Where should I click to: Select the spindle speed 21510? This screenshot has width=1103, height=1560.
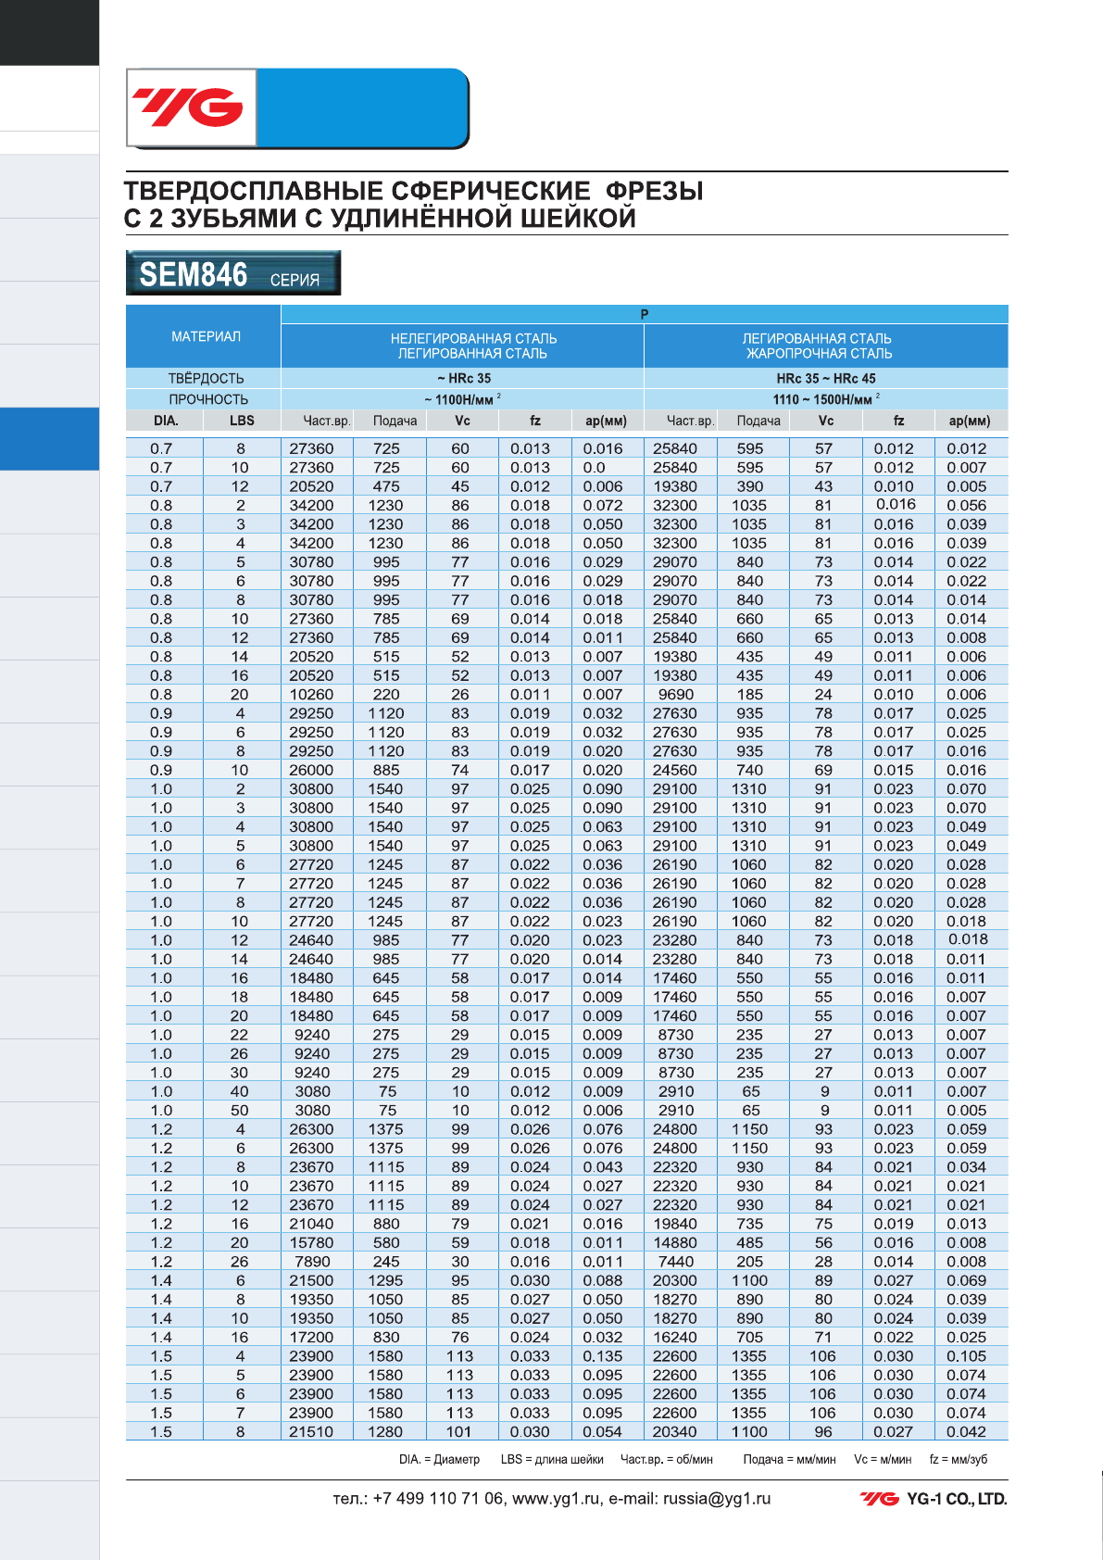click(x=311, y=1432)
